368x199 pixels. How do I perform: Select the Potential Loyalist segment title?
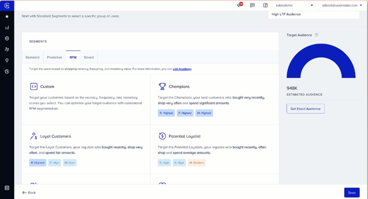click(x=184, y=136)
